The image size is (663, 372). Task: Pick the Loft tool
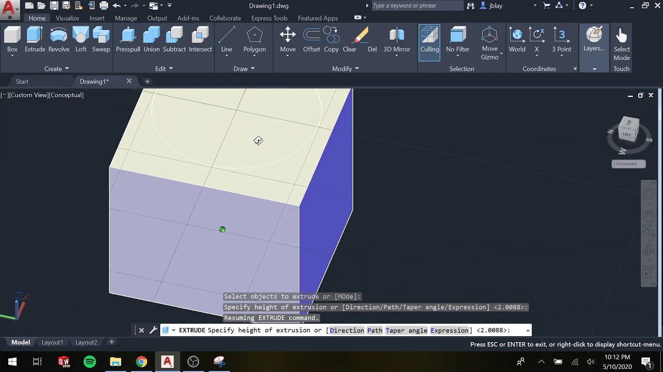[81, 40]
